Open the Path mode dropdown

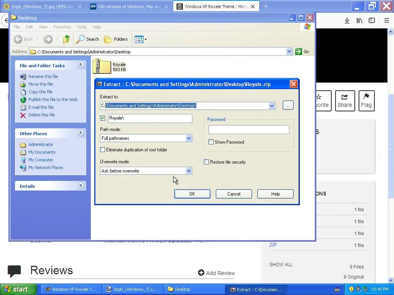pyautogui.click(x=189, y=138)
